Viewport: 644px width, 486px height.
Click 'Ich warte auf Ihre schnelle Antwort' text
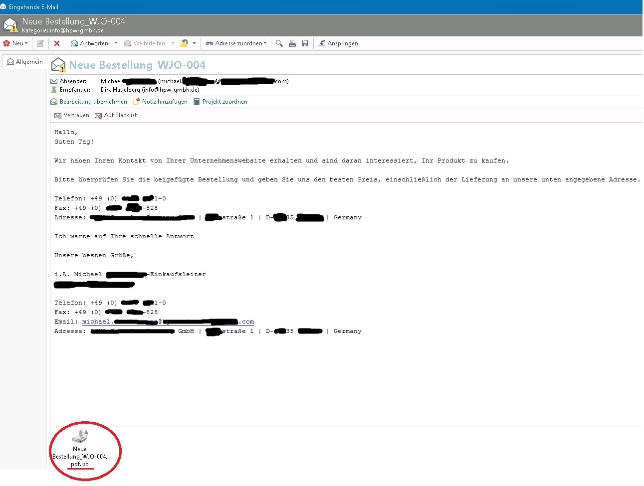(124, 237)
